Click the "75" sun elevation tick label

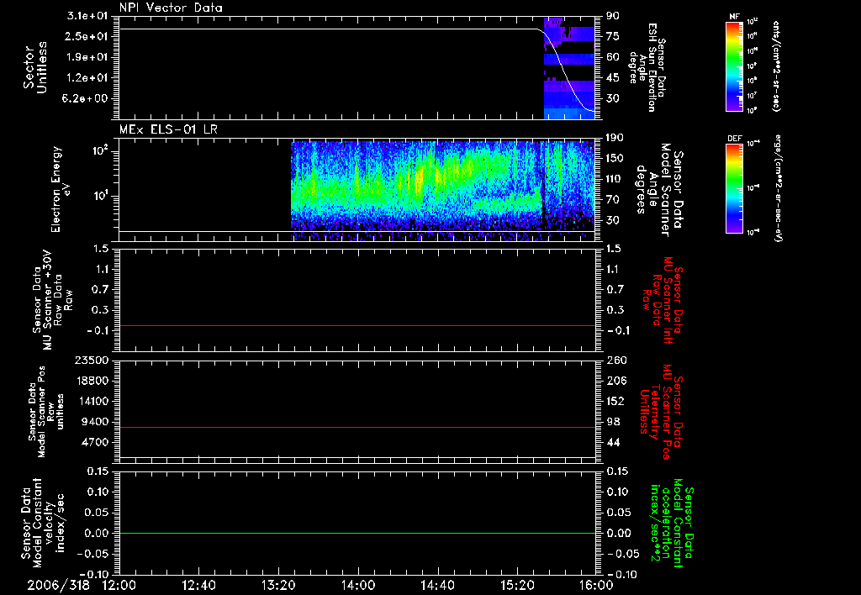[x=613, y=36]
